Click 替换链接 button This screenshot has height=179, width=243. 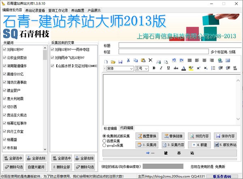173,136
